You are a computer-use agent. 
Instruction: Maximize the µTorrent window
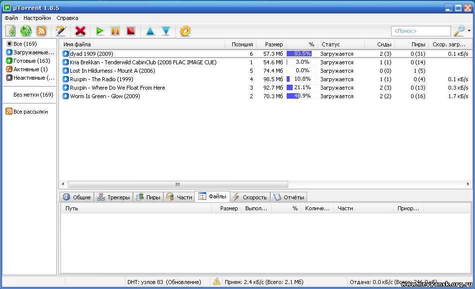point(458,7)
